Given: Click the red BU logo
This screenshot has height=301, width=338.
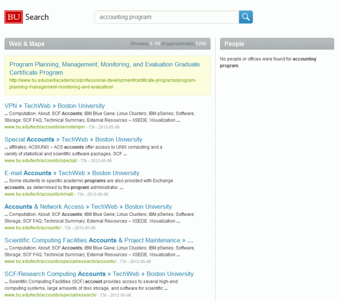Looking at the screenshot, I should (13, 17).
